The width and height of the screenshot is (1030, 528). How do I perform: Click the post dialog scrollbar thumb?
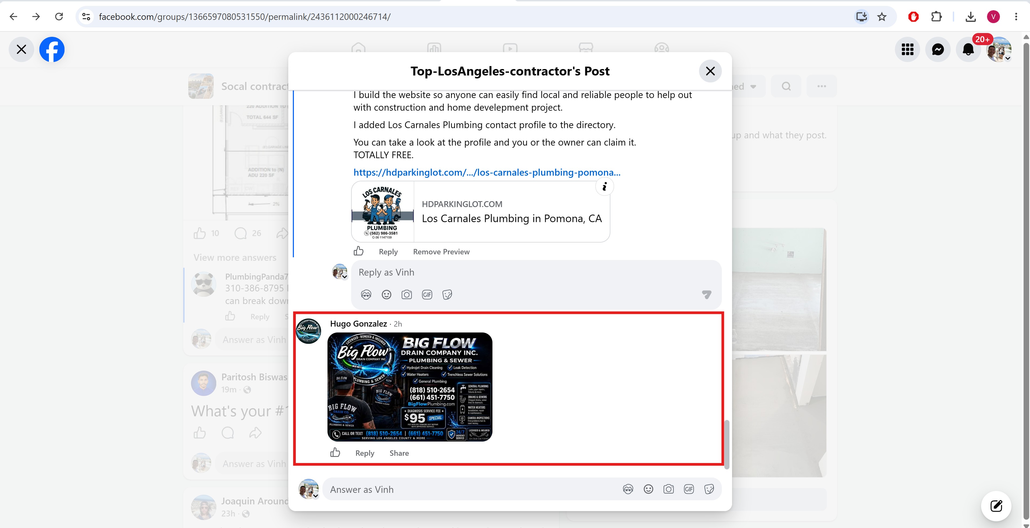coord(726,444)
